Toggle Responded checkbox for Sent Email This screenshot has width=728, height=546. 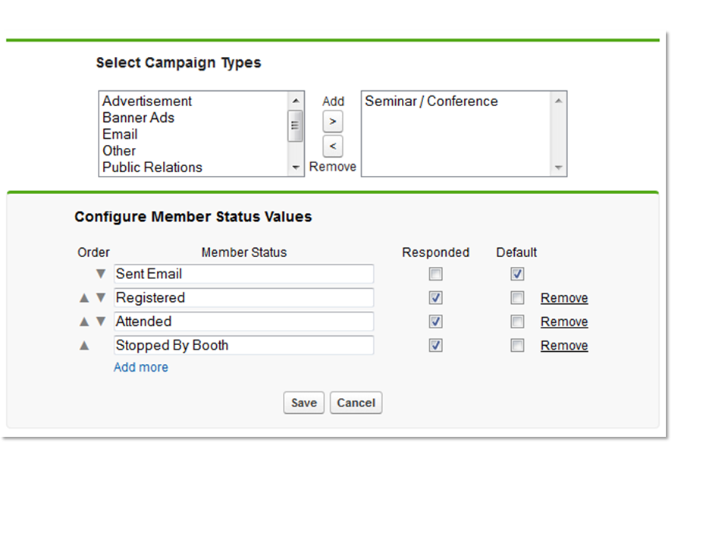435,274
